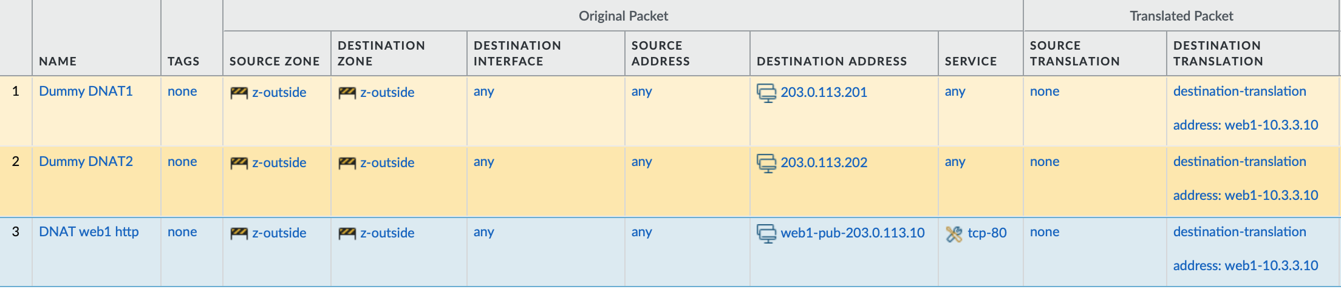This screenshot has height=292, width=1341.
Task: Select rule row number 3
Action: pos(16,232)
